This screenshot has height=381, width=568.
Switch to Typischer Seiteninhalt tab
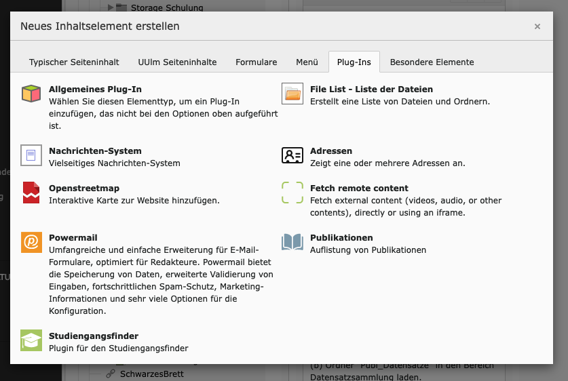tap(74, 62)
